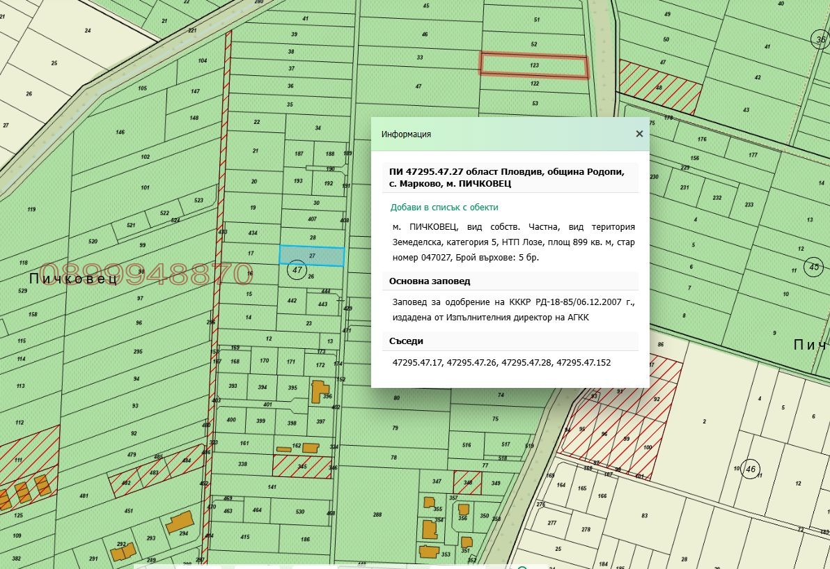Select the orange building in parcel 396
Viewport: 830px width, 569px height.
[x=319, y=391]
